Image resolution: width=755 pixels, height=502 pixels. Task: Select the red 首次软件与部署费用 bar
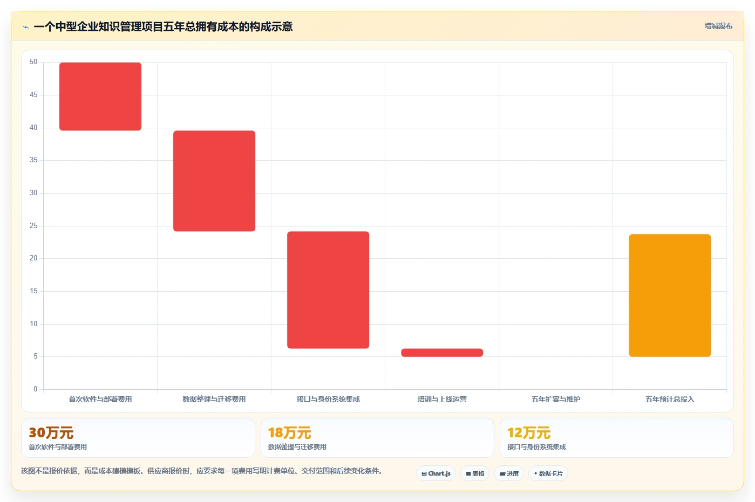[x=100, y=97]
